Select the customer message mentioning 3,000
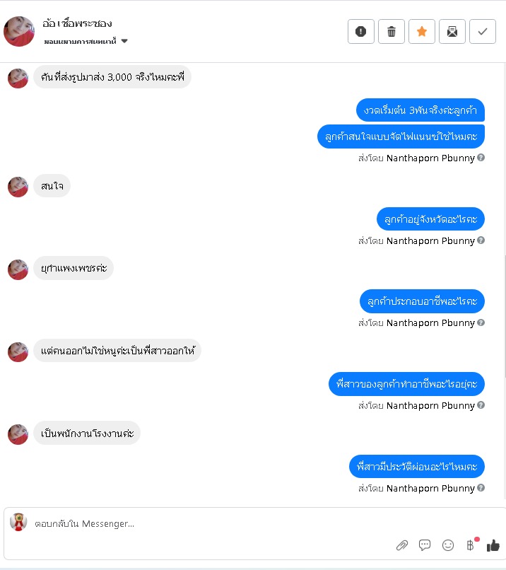This screenshot has height=570, width=506. point(112,77)
